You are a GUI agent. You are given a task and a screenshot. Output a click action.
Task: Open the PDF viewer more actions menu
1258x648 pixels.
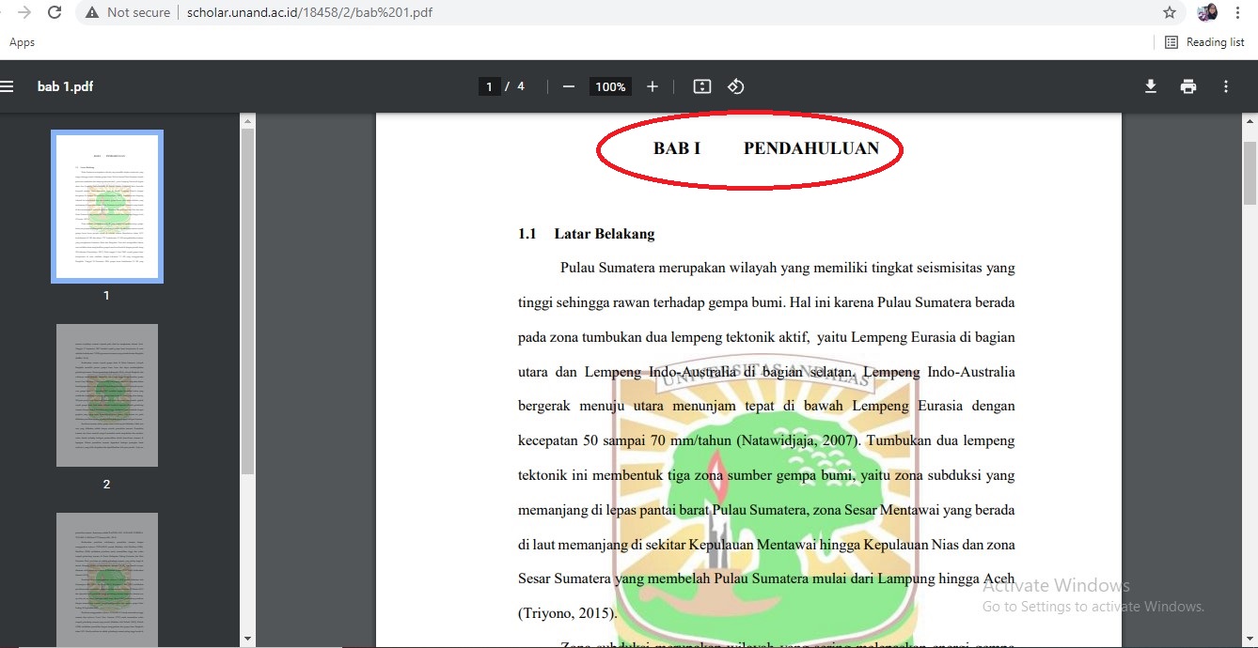pyautogui.click(x=1226, y=86)
